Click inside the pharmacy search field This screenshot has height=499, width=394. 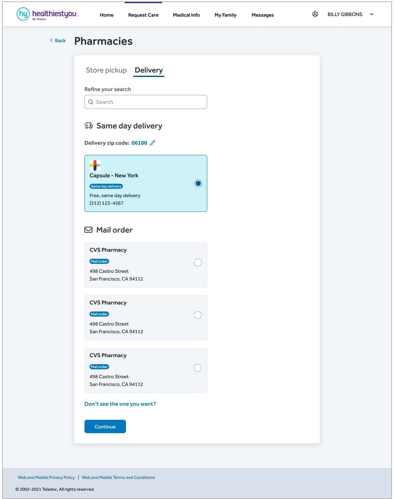coord(146,102)
